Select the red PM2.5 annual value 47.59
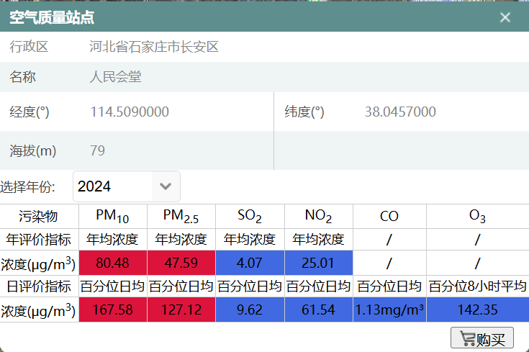The image size is (529, 352). coord(181,263)
